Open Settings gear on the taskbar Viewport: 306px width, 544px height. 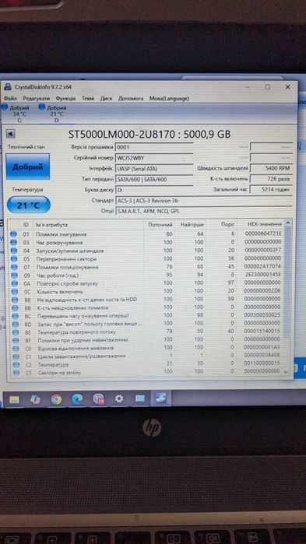pyautogui.click(x=119, y=398)
